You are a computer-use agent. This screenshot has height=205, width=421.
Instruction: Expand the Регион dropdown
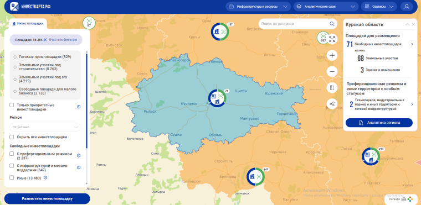click(x=45, y=127)
